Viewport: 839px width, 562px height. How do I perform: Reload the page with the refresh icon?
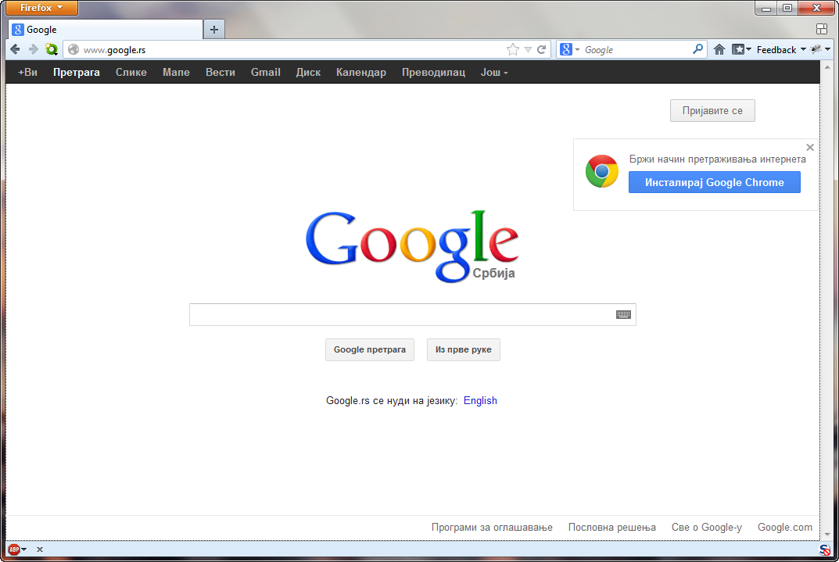(x=542, y=50)
